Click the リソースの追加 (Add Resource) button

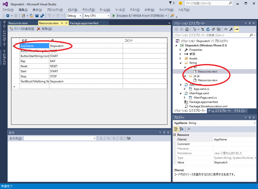tap(22, 29)
